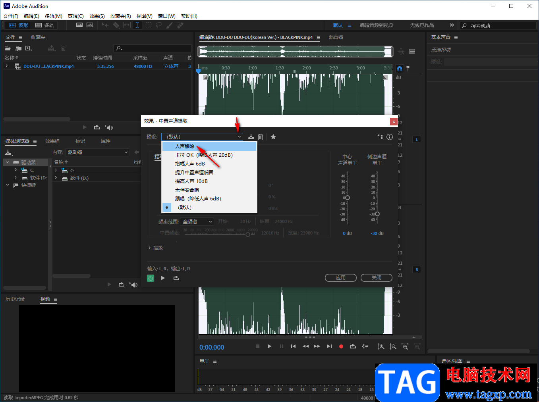The height and width of the screenshot is (402, 539).
Task: Switch to the 标记 tab
Action: 80,141
